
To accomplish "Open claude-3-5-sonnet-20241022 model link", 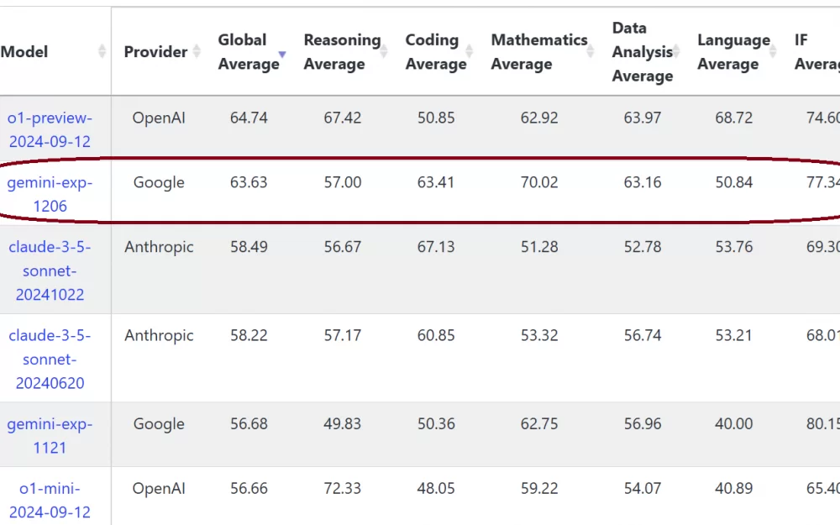I will (50, 270).
